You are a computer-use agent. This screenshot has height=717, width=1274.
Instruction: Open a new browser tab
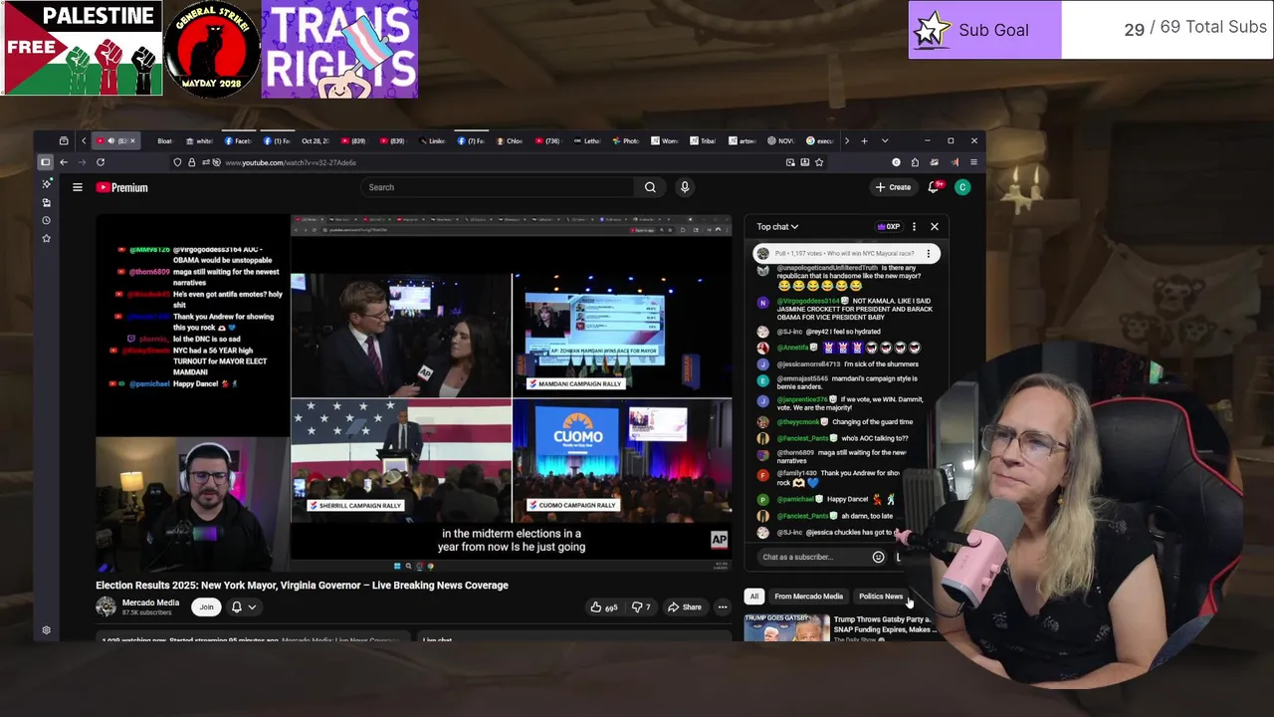click(x=864, y=141)
